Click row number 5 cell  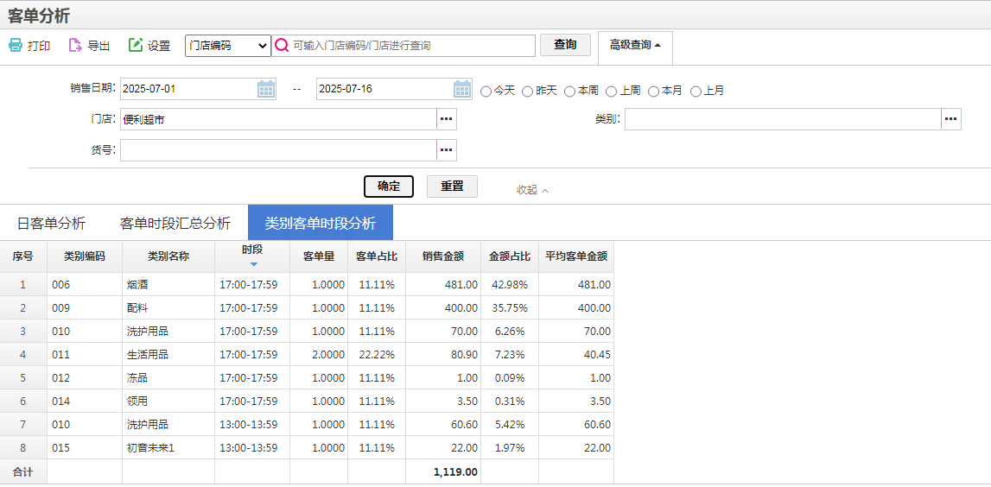[x=23, y=378]
